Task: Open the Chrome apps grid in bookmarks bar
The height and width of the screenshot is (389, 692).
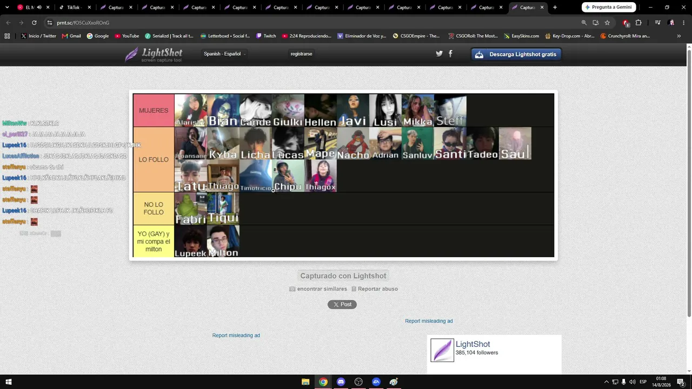Action: [7, 36]
